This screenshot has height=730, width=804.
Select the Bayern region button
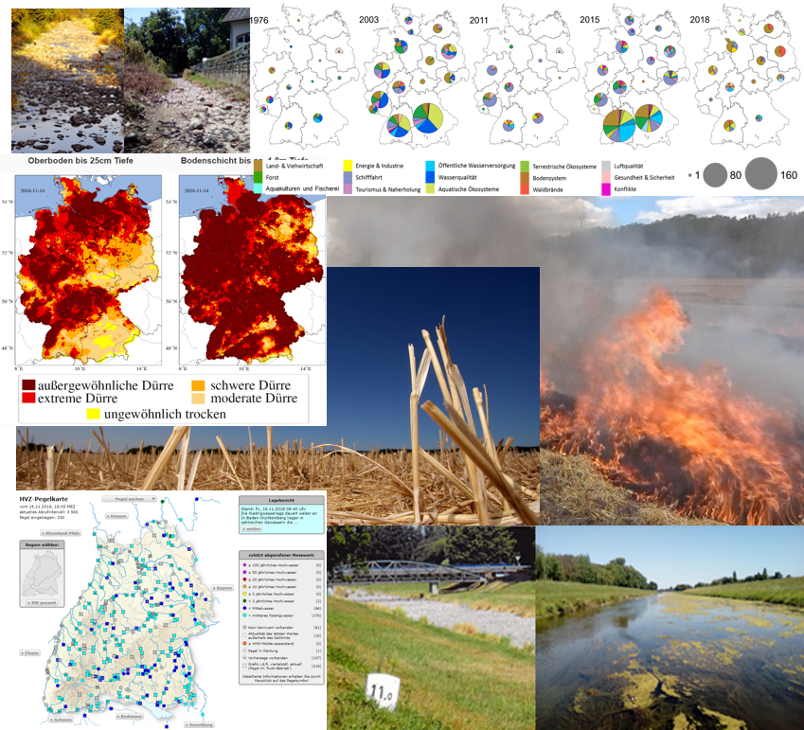(x=223, y=588)
